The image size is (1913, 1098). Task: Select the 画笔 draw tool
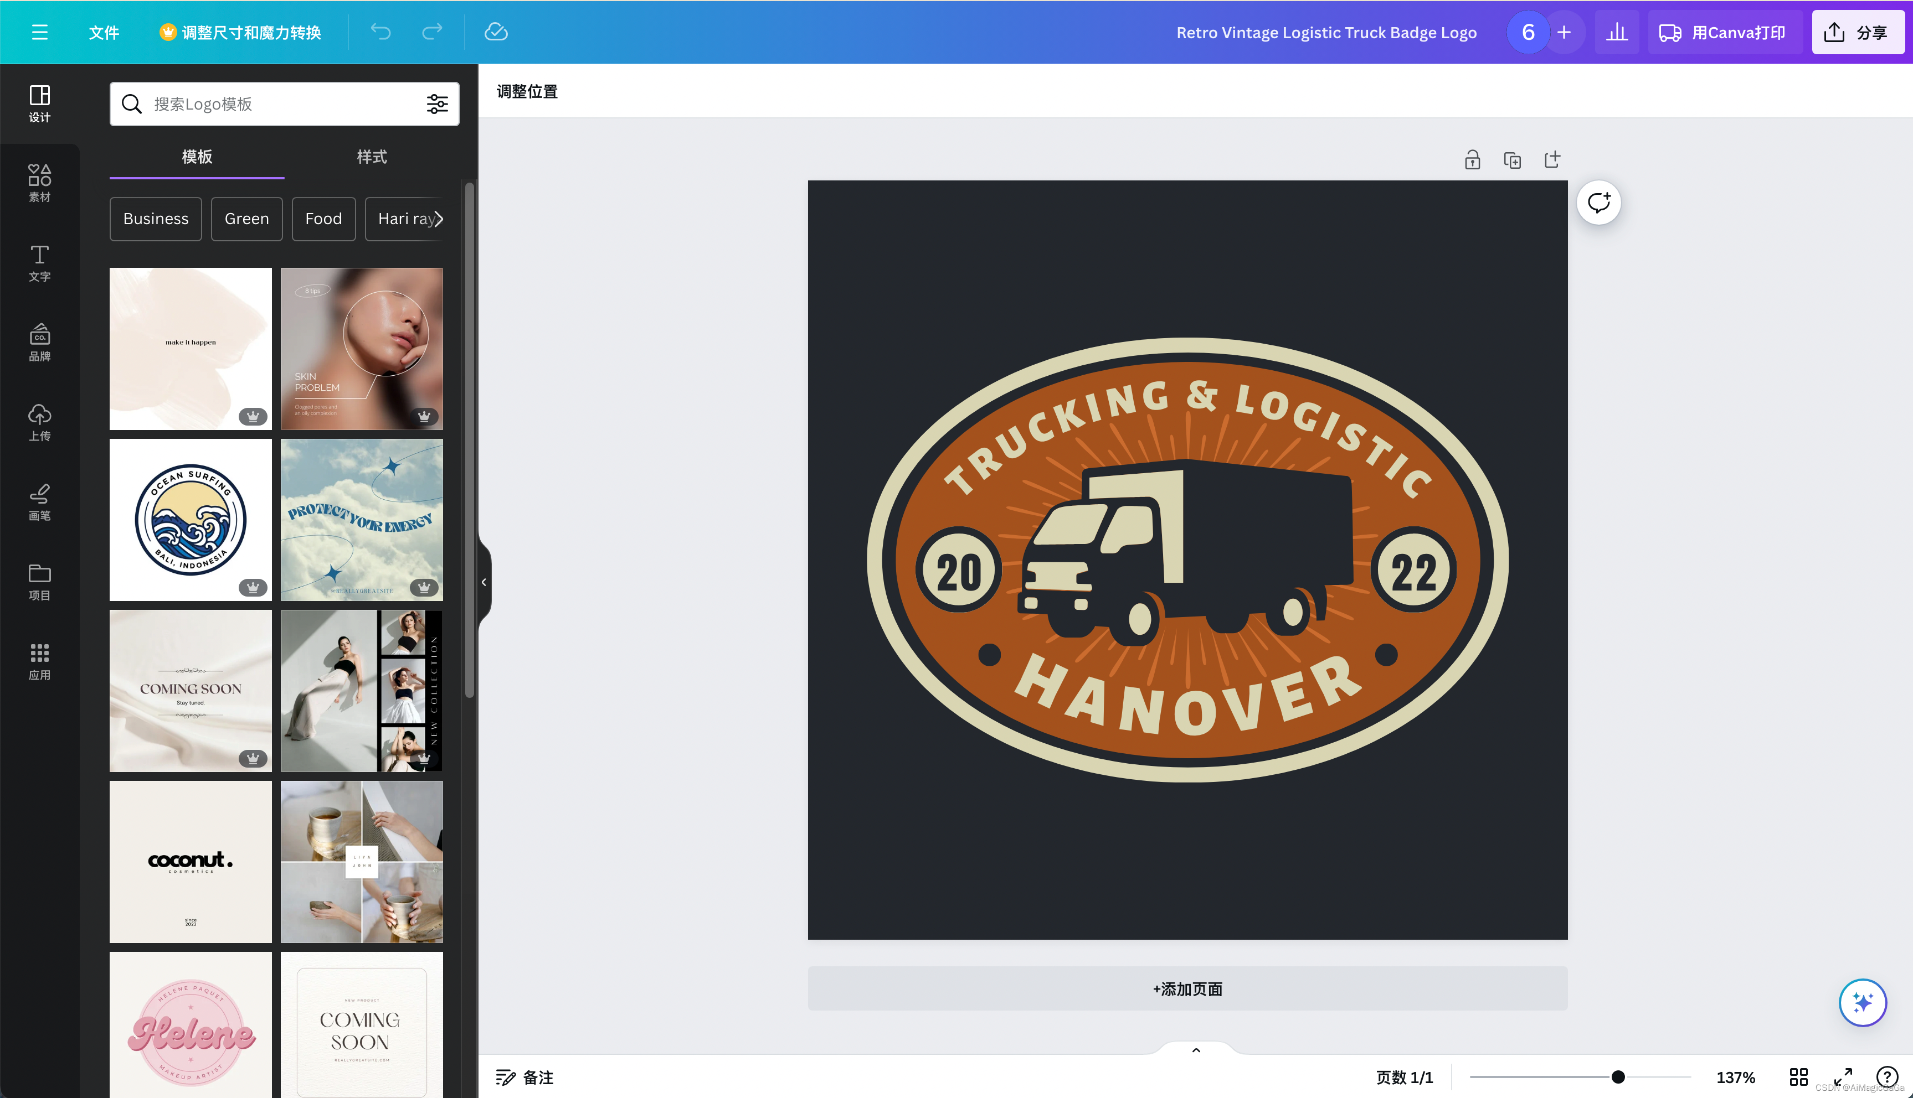(x=39, y=503)
